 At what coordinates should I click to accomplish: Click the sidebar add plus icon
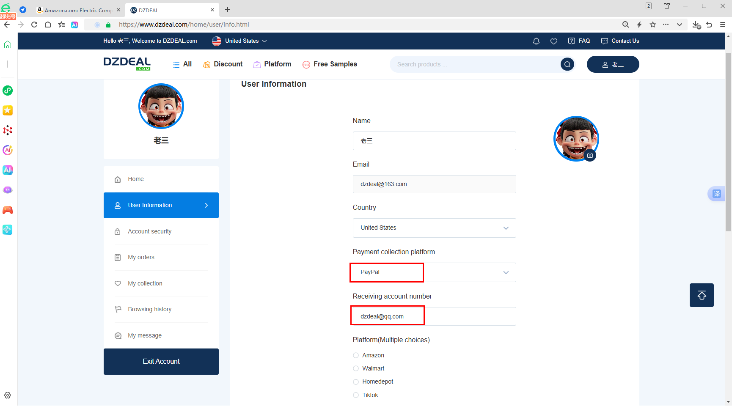pyautogui.click(x=8, y=64)
